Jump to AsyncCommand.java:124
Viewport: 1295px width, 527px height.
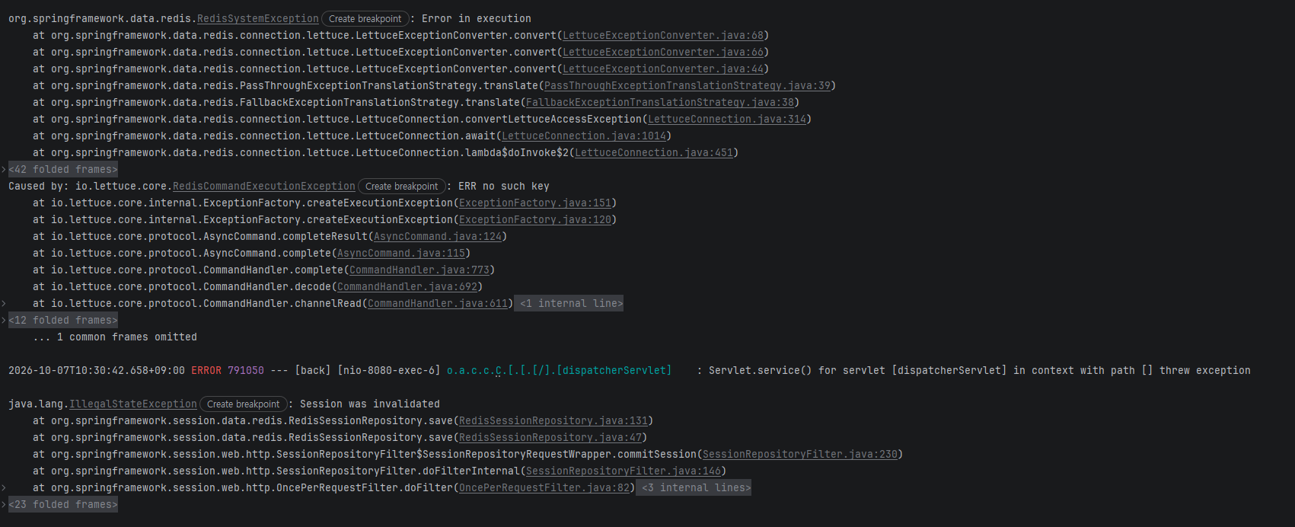(x=438, y=236)
